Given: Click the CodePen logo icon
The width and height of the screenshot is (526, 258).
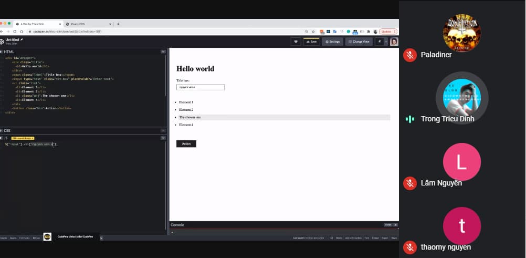Looking at the screenshot, I should (2, 42).
